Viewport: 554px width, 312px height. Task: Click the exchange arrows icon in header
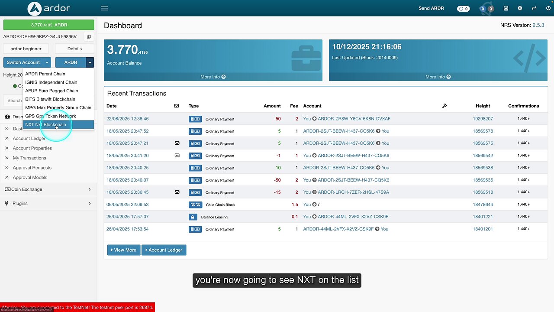534,8
